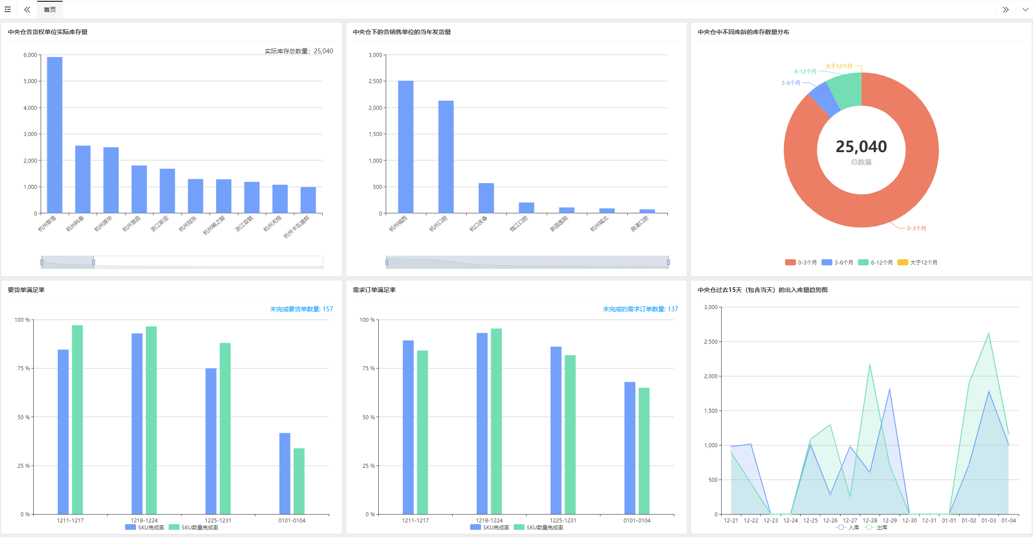Click the 杭州原华 inventory bar
Viewport: 1033px width, 553px height.
(111, 180)
